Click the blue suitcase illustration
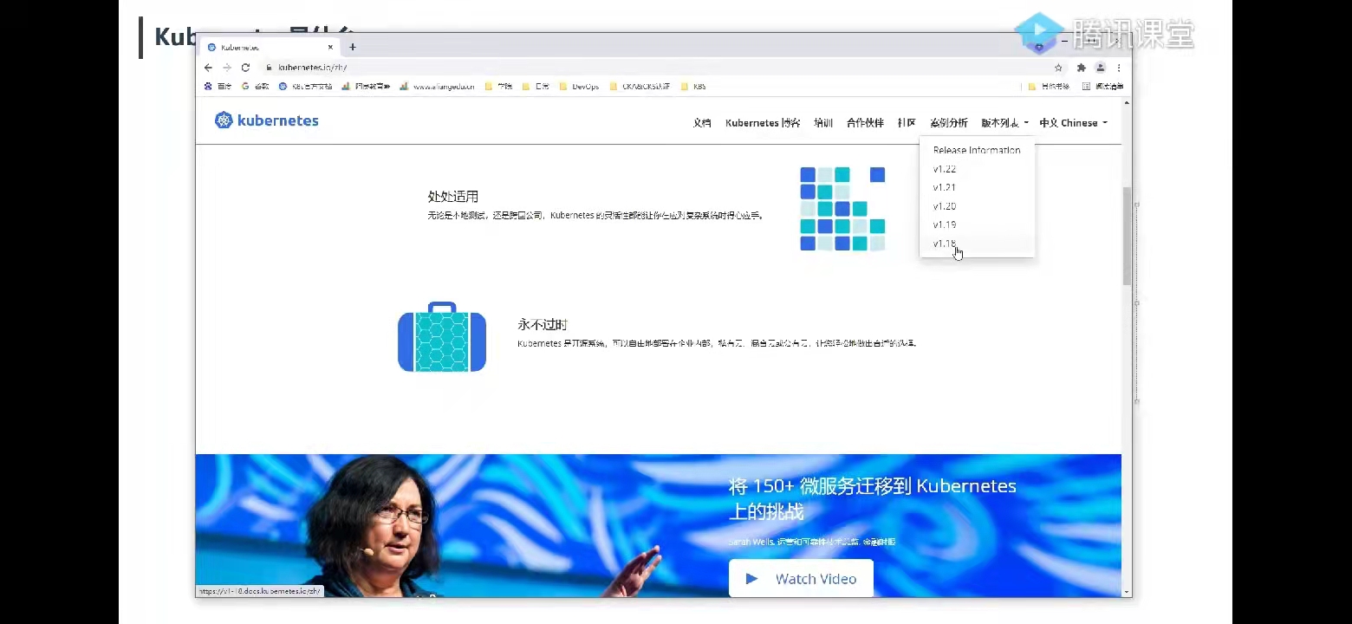Viewport: 1352px width, 624px height. click(x=442, y=337)
